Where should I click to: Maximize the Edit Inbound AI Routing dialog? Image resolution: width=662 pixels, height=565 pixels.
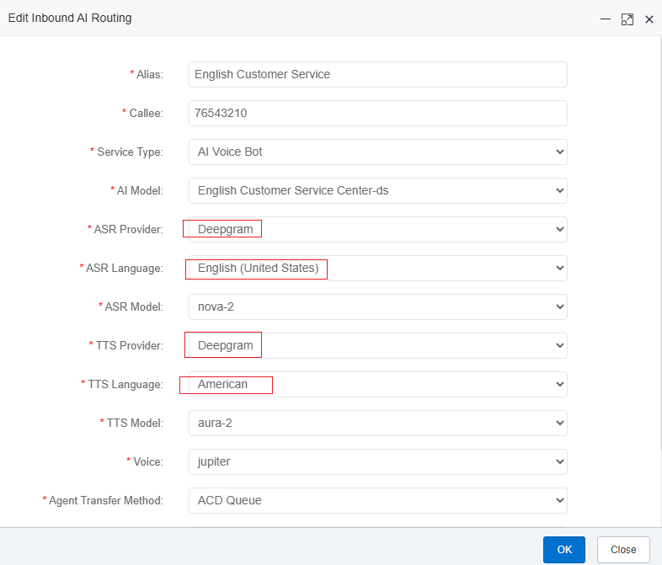click(627, 19)
